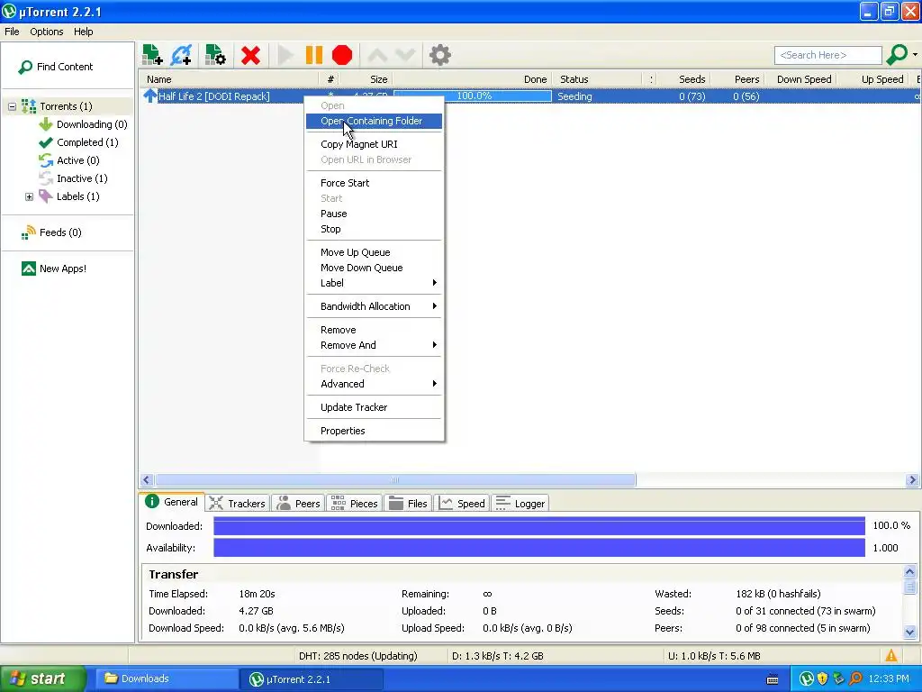Choose Update Tracker
Image resolution: width=922 pixels, height=692 pixels.
374,407
